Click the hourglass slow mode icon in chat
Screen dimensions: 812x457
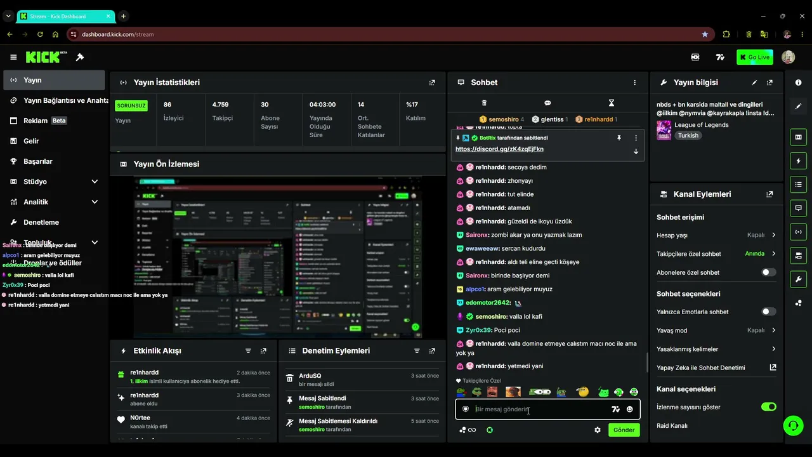[612, 103]
